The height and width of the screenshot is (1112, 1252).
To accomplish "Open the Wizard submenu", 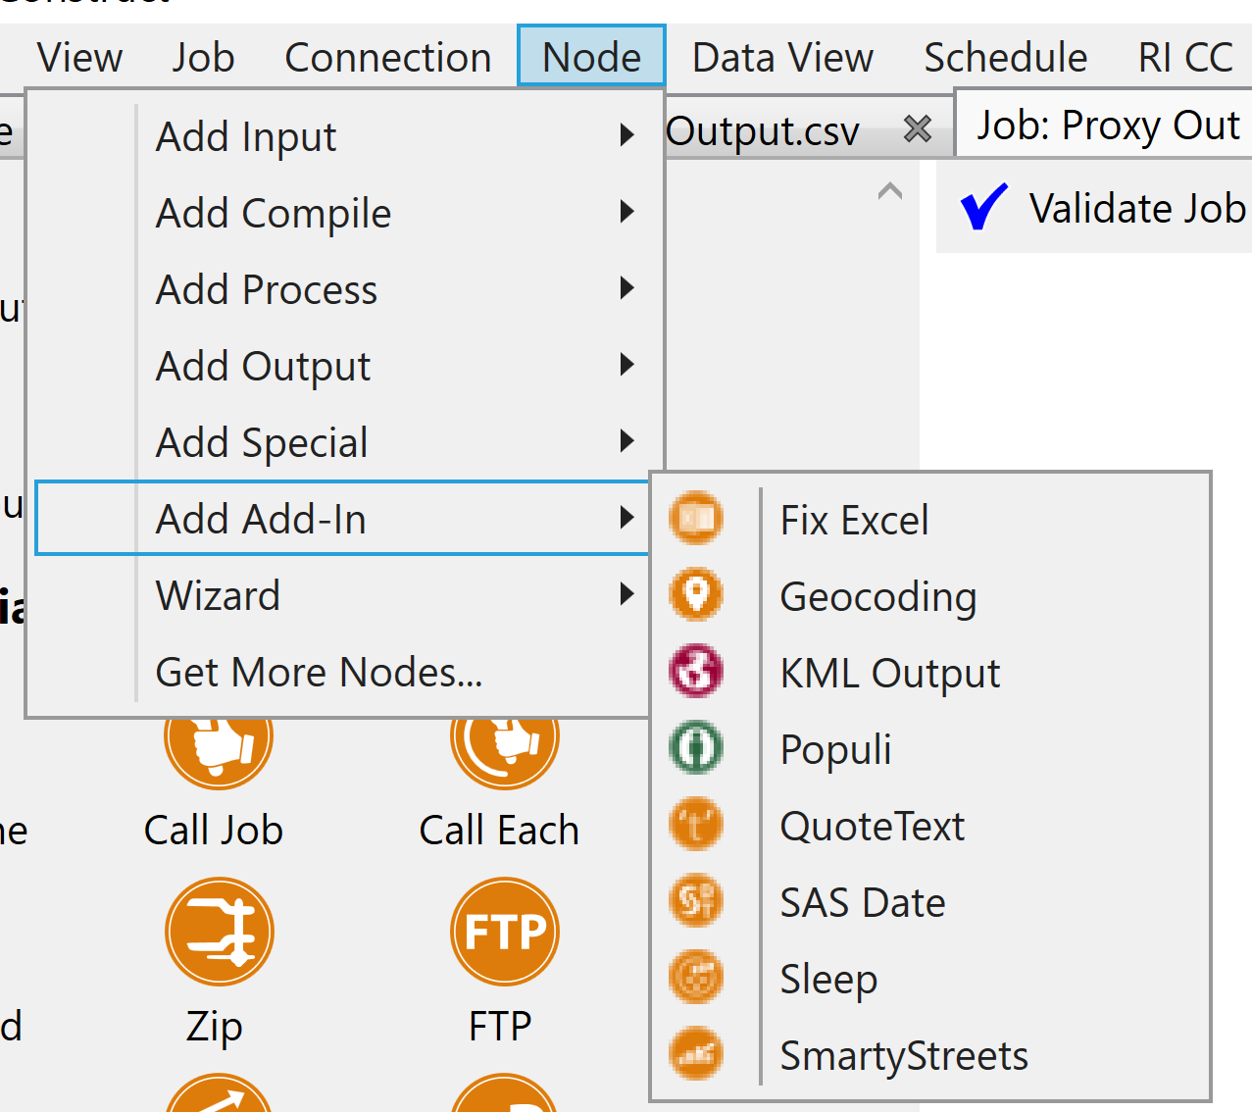I will point(218,595).
